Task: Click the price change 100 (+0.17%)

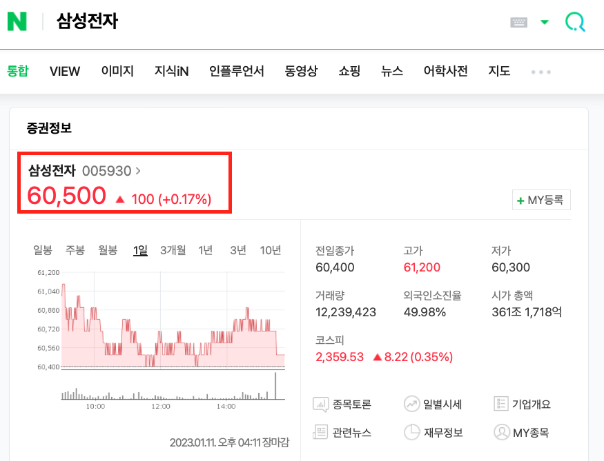Action: pyautogui.click(x=171, y=199)
